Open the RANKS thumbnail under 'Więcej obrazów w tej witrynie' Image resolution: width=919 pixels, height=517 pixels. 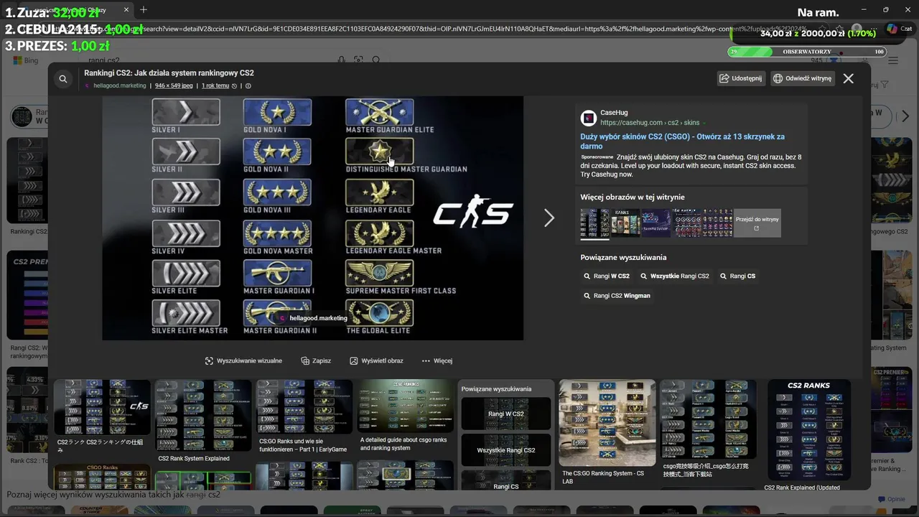point(625,223)
